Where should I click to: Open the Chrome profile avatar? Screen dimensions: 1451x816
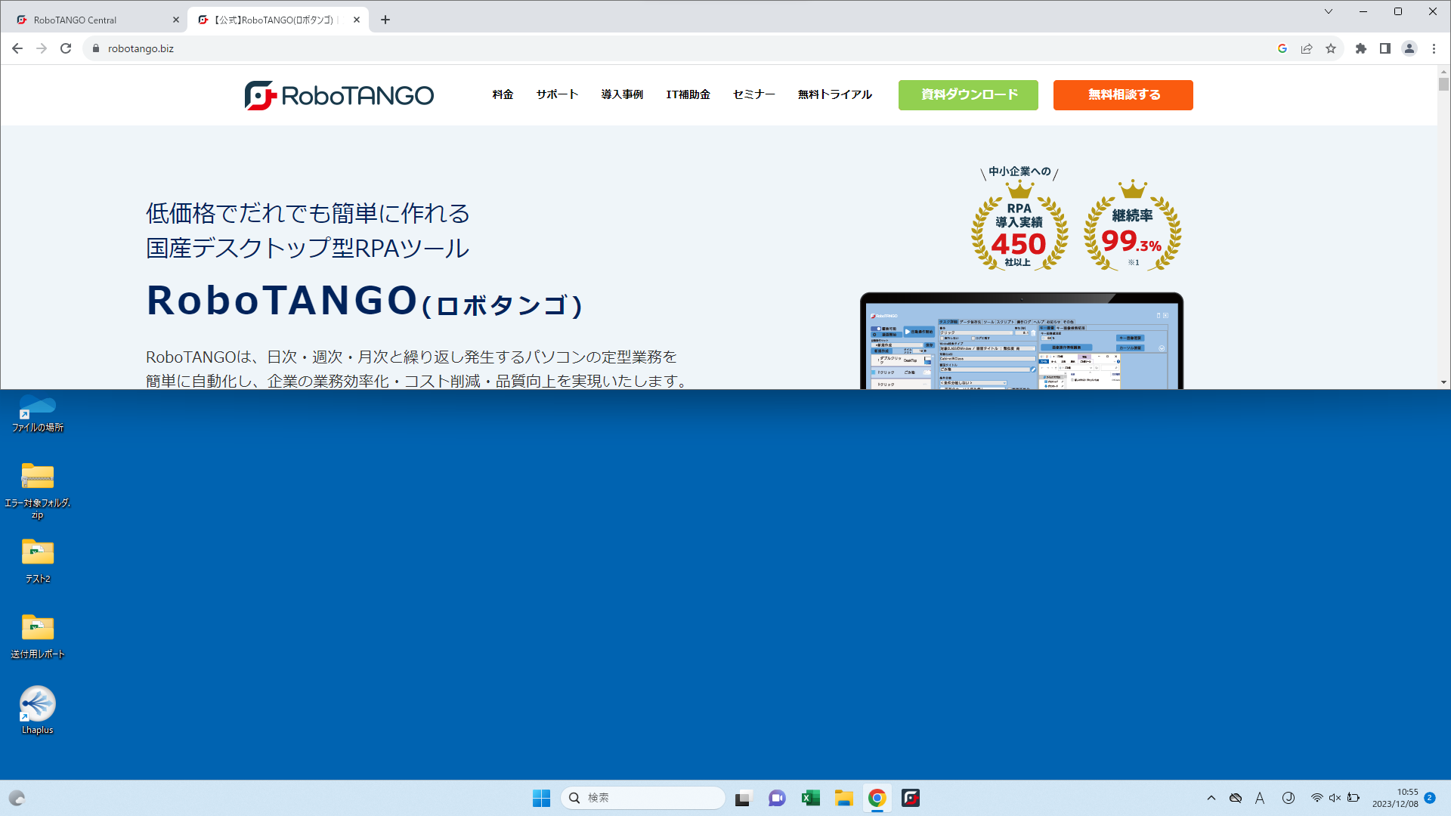[1409, 48]
